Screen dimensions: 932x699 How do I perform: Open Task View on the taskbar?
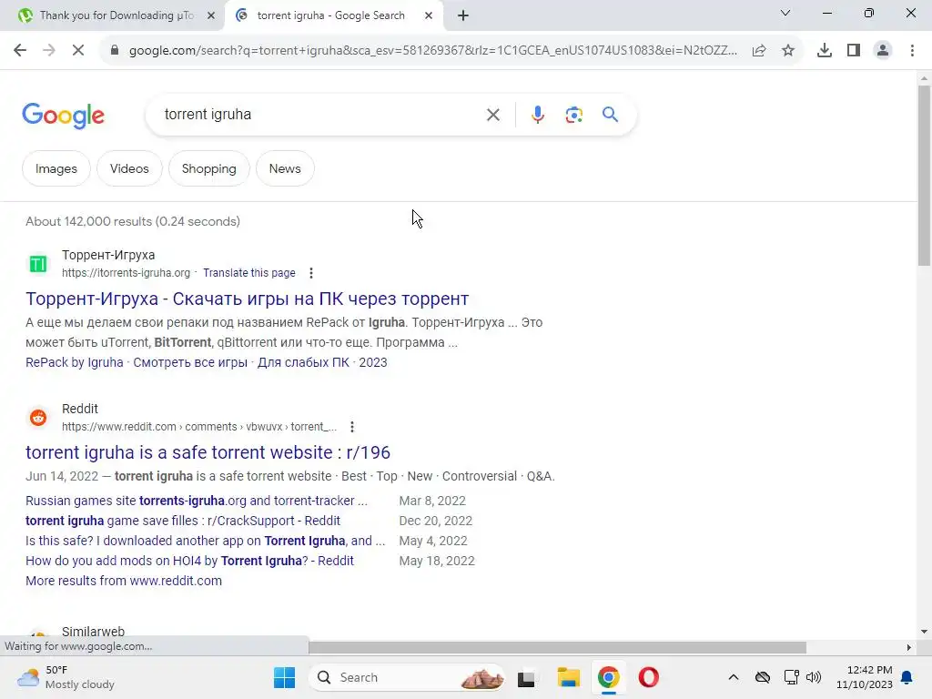click(x=526, y=677)
